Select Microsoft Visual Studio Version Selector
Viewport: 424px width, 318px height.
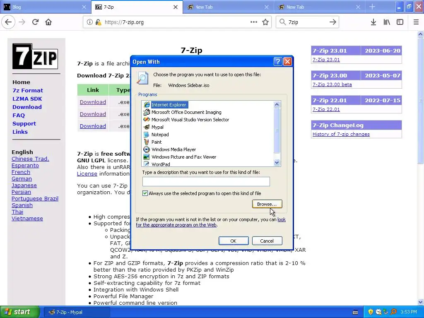coord(190,120)
